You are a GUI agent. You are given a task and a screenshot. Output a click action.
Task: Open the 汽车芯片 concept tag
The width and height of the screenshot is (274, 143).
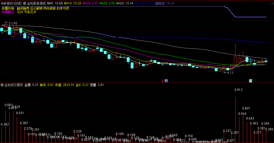30,12
